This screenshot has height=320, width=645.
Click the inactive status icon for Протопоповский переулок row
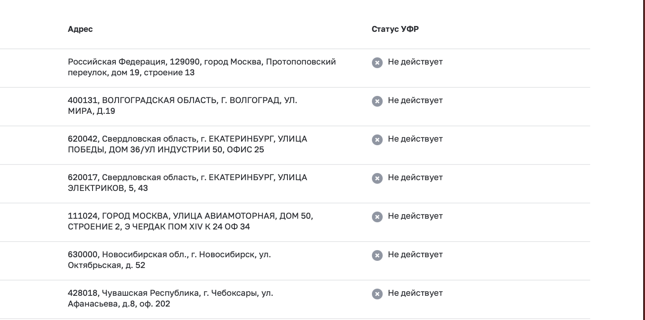click(377, 63)
